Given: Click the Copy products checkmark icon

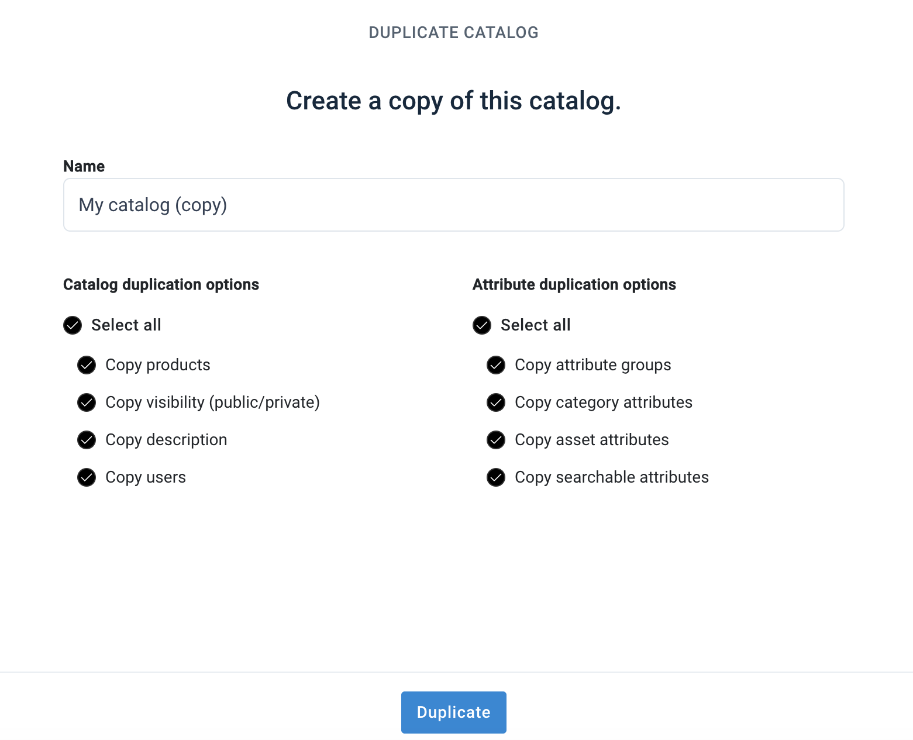Looking at the screenshot, I should [86, 365].
